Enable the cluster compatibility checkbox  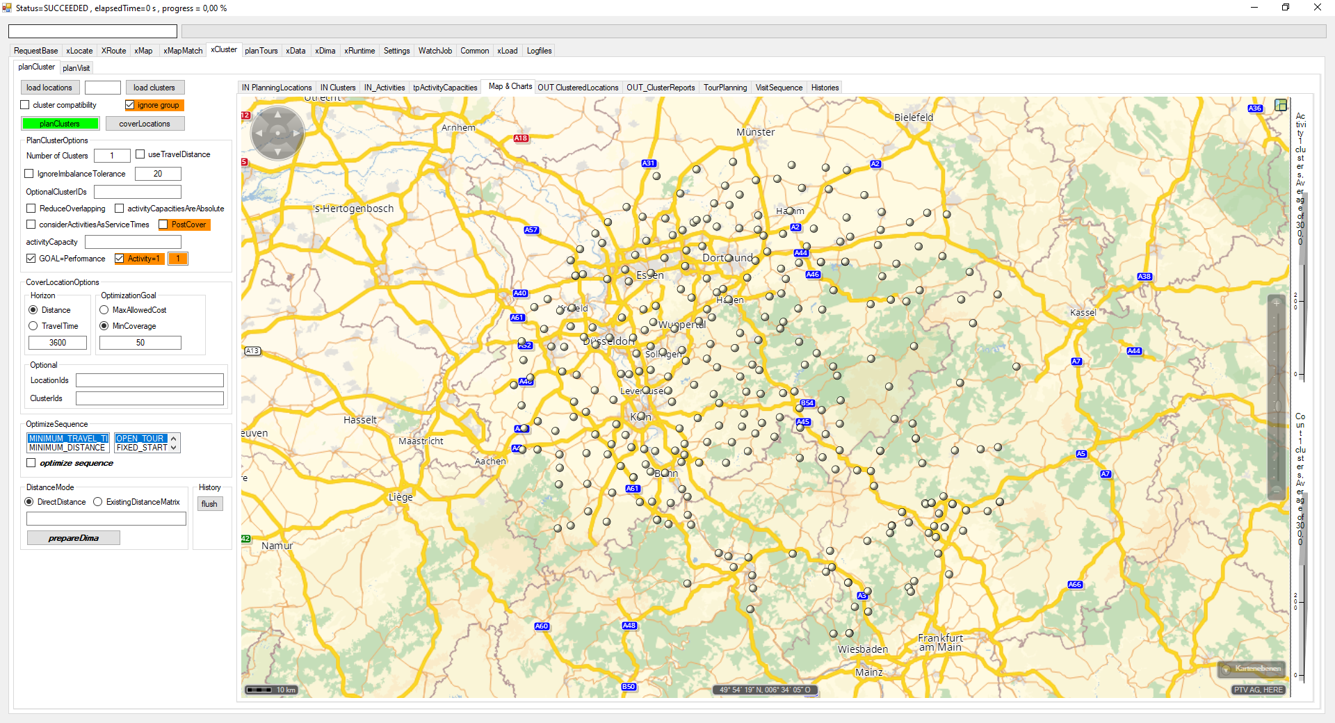[x=26, y=105]
